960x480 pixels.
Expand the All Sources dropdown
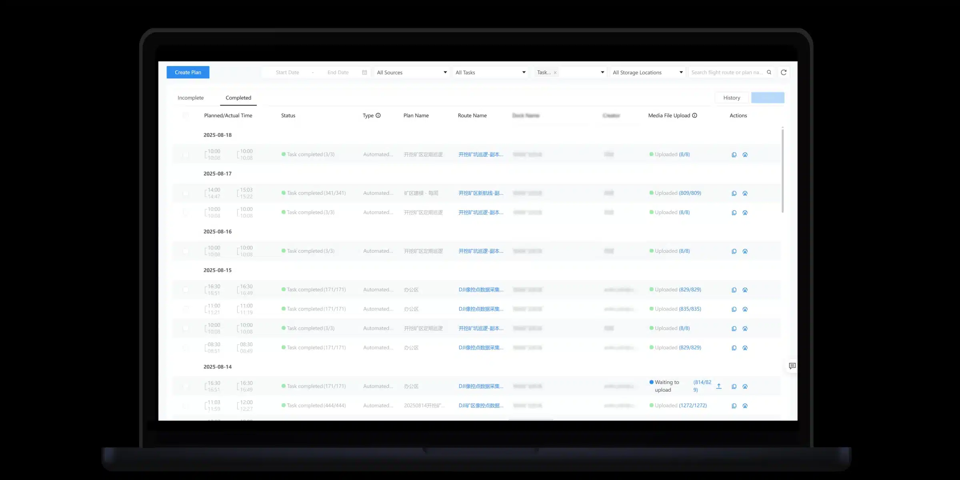pyautogui.click(x=412, y=72)
